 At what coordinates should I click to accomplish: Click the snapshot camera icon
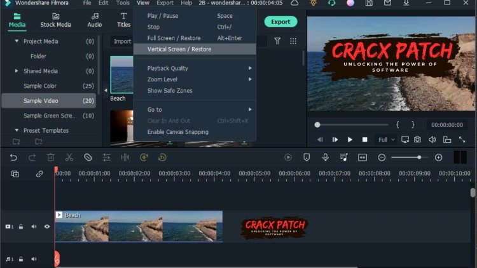point(417,140)
